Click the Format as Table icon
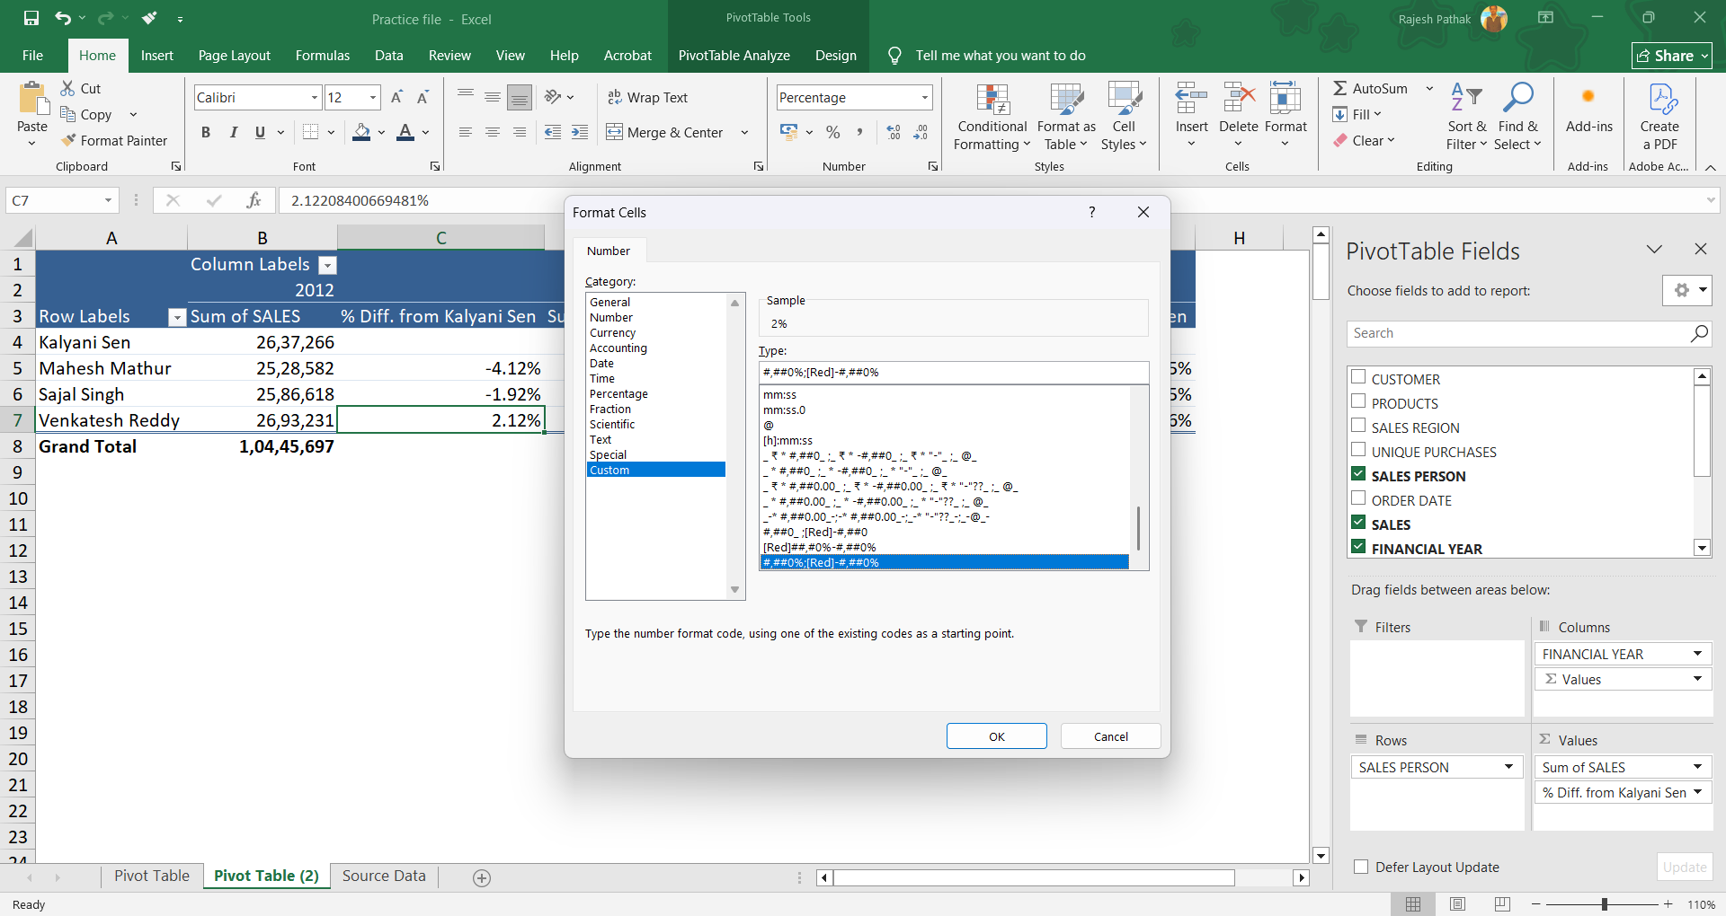Image resolution: width=1726 pixels, height=916 pixels. click(x=1066, y=101)
